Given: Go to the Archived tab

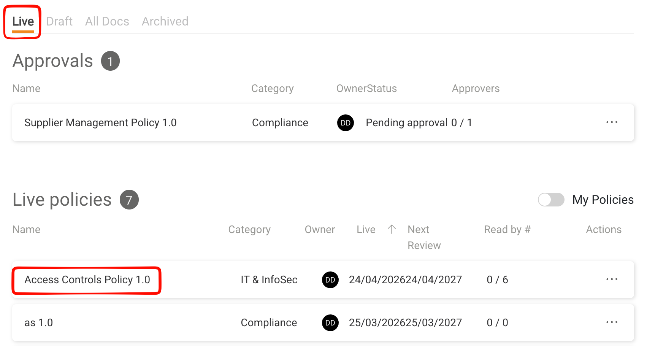Looking at the screenshot, I should point(165,21).
